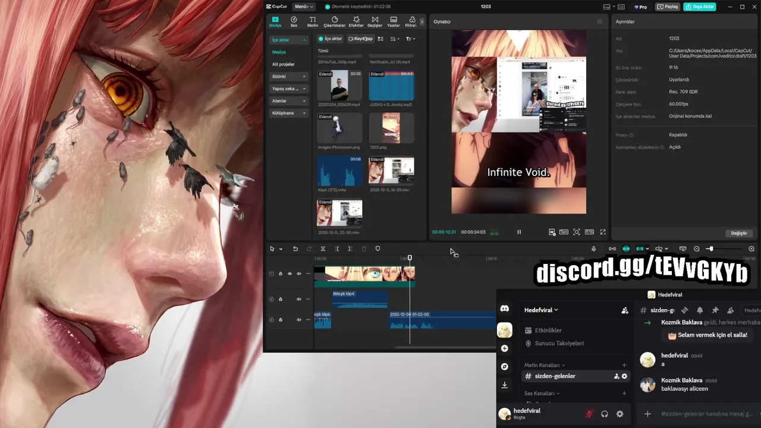Show more tabs with the arrow after Filtreler
Viewport: 761px width, 428px height.
(x=422, y=22)
